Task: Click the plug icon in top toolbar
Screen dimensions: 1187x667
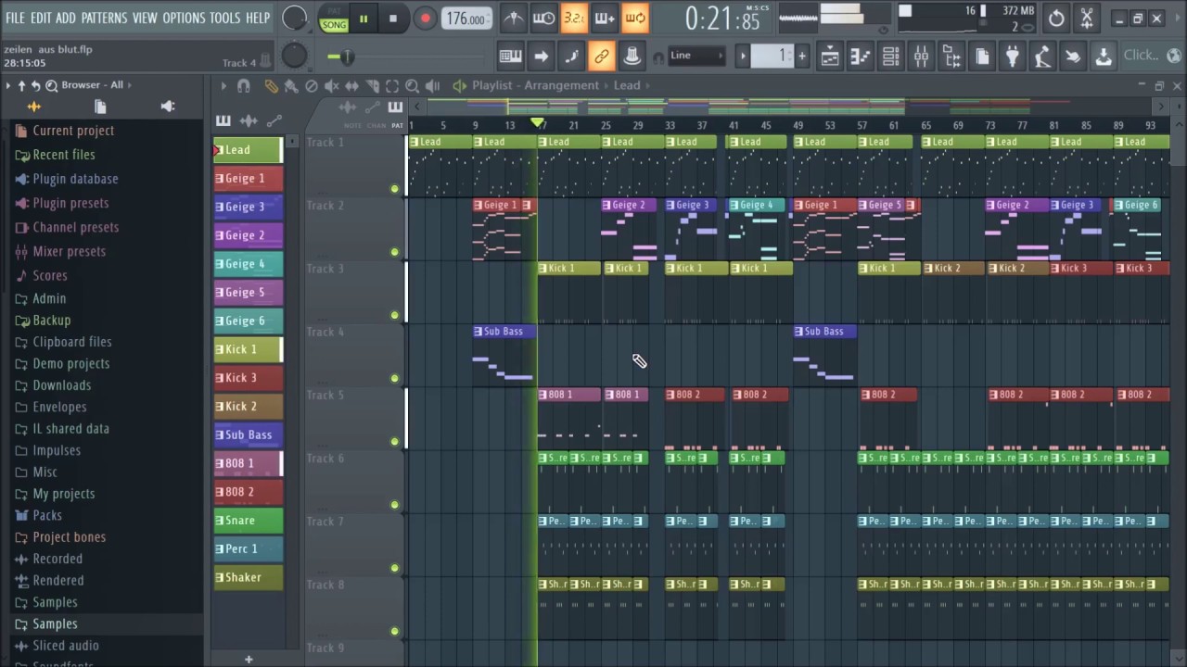Action: coord(1013,57)
